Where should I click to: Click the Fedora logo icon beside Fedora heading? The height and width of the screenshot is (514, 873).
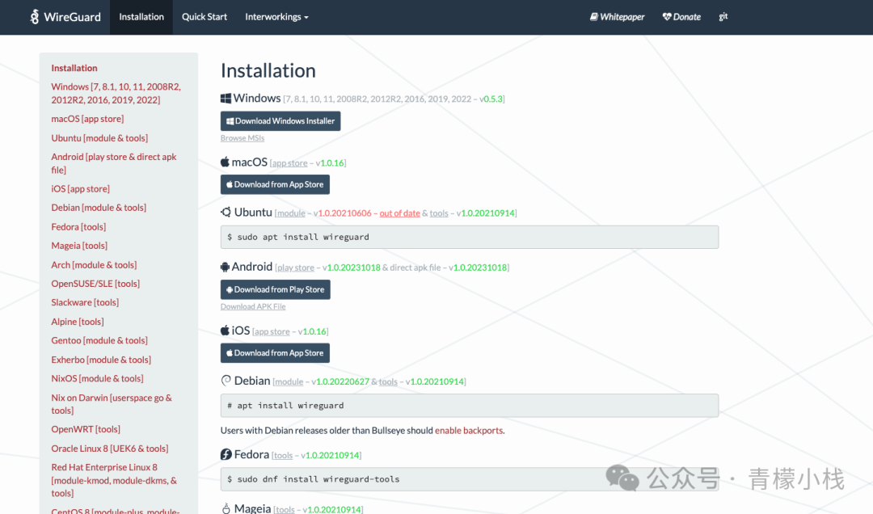point(226,455)
